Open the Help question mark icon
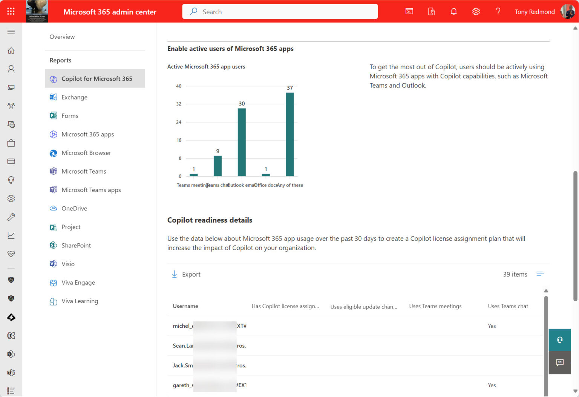Viewport: 579px width, 397px height. point(498,11)
